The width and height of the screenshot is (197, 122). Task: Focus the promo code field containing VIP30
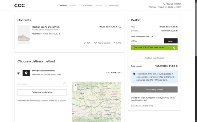pos(147,41)
